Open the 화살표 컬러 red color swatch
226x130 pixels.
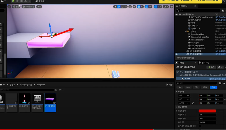pyautogui.click(x=207, y=111)
